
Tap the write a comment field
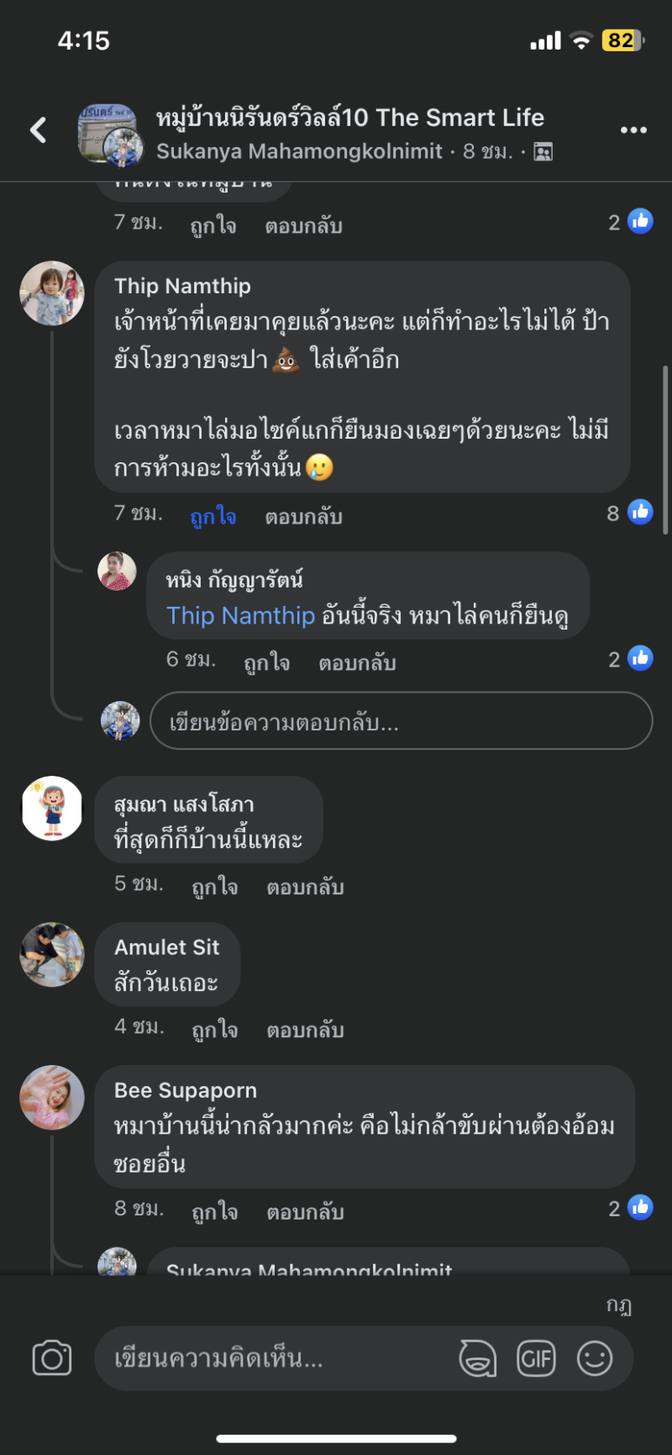coord(277,1359)
